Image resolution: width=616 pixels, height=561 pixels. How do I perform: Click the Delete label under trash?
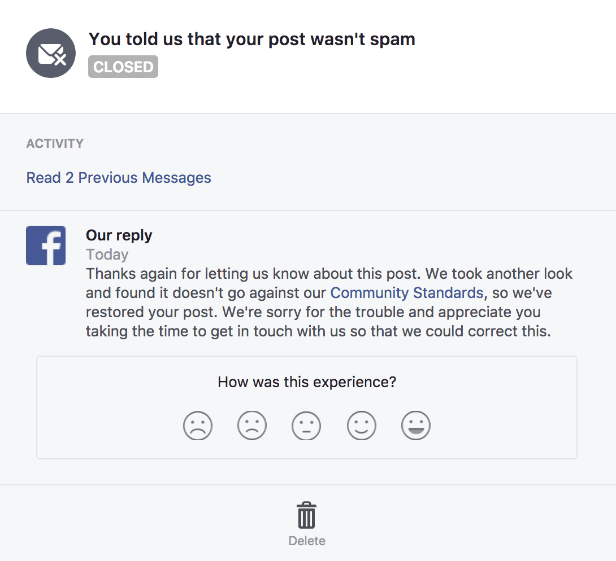pos(307,541)
